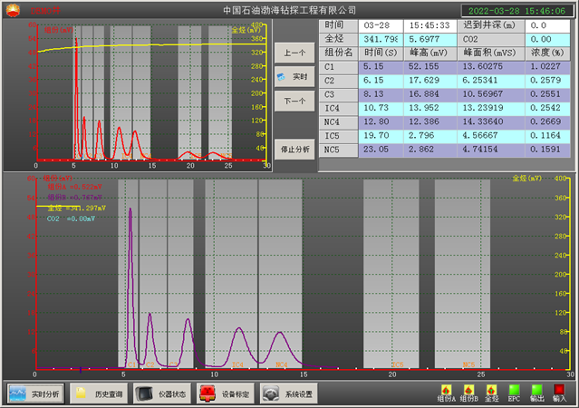Click the gear icon on 系统设置
Screen dimensions: 579x408
coord(271,393)
